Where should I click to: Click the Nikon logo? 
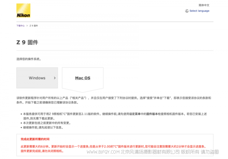[23, 11]
